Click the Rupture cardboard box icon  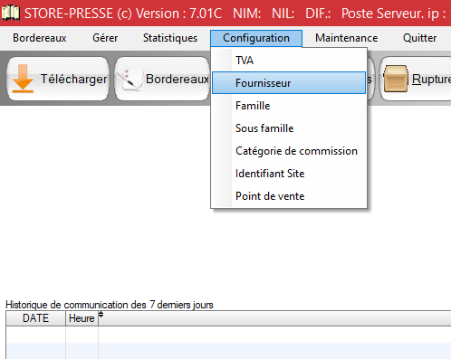396,79
